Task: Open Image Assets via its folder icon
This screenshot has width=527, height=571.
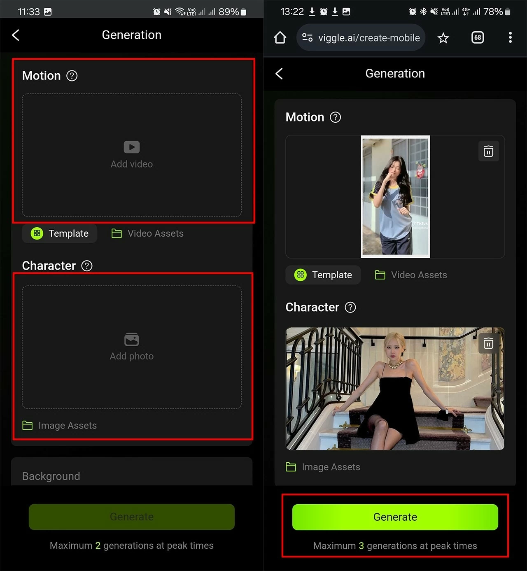Action: pyautogui.click(x=27, y=425)
